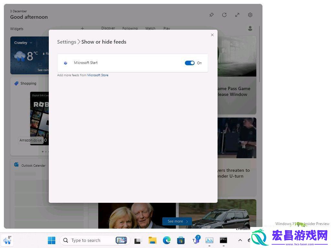331x248 pixels.
Task: Open the elderly couple news photo
Action: pos(137,215)
